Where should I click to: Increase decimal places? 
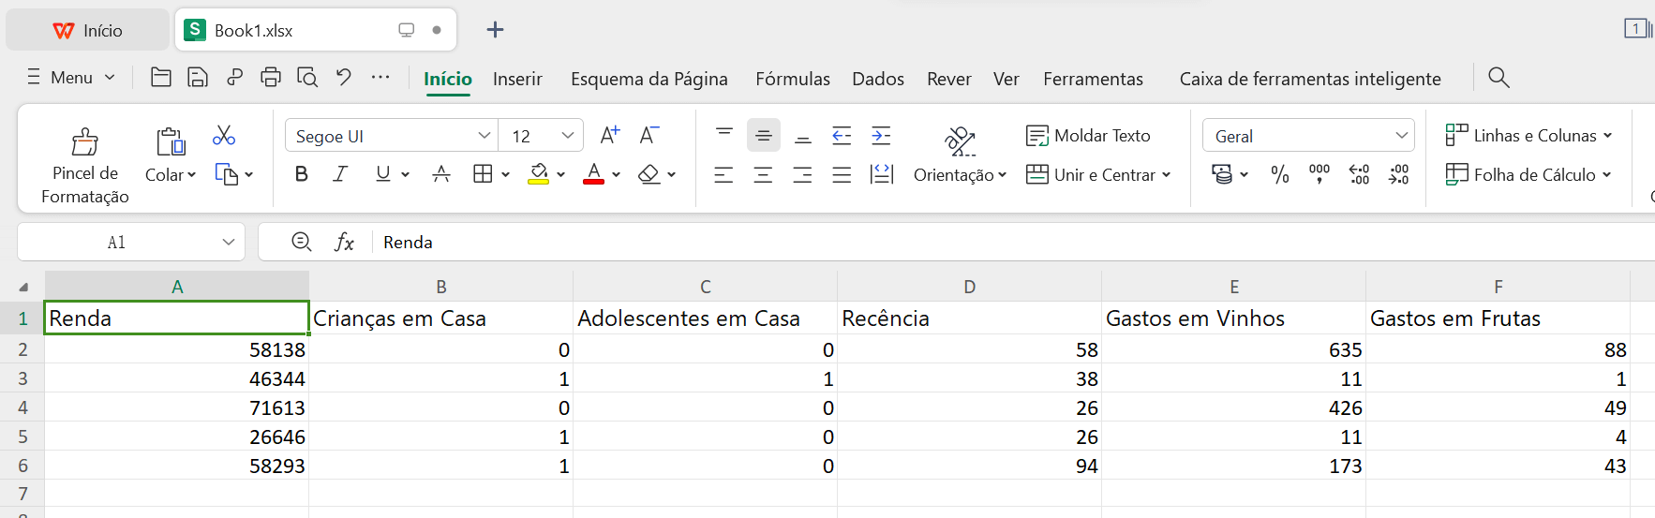tap(1359, 174)
